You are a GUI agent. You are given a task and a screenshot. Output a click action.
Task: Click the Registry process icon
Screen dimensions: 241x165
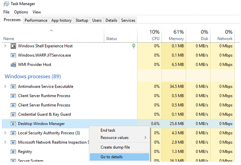click(x=13, y=151)
